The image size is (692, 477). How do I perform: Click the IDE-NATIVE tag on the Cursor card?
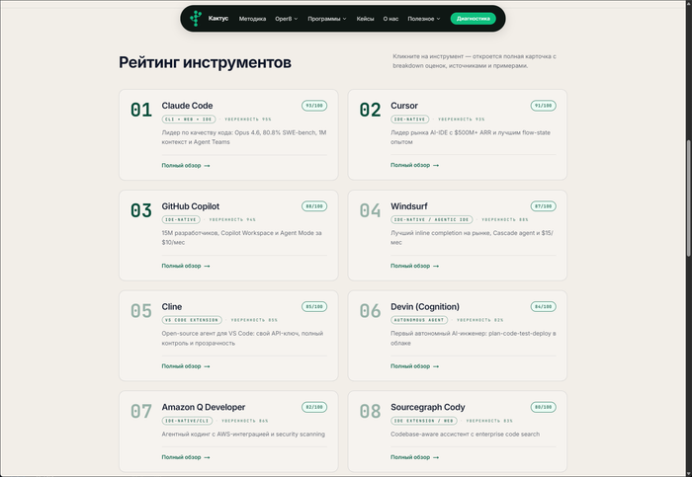[x=409, y=119]
